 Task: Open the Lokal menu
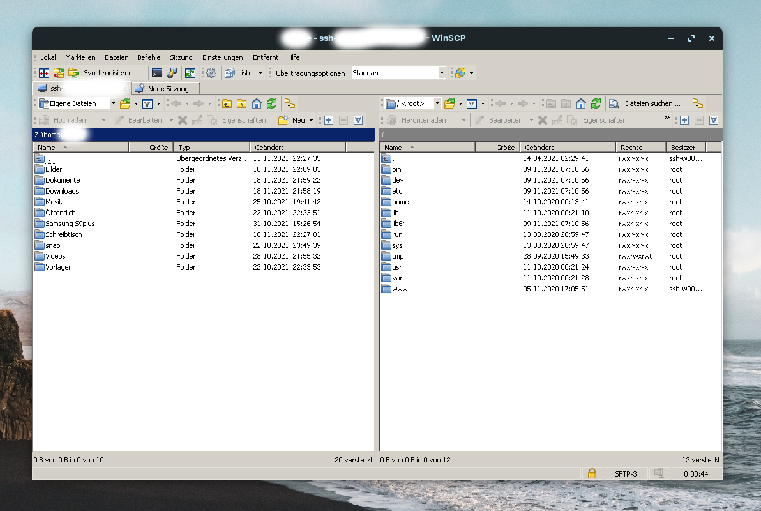click(x=48, y=57)
